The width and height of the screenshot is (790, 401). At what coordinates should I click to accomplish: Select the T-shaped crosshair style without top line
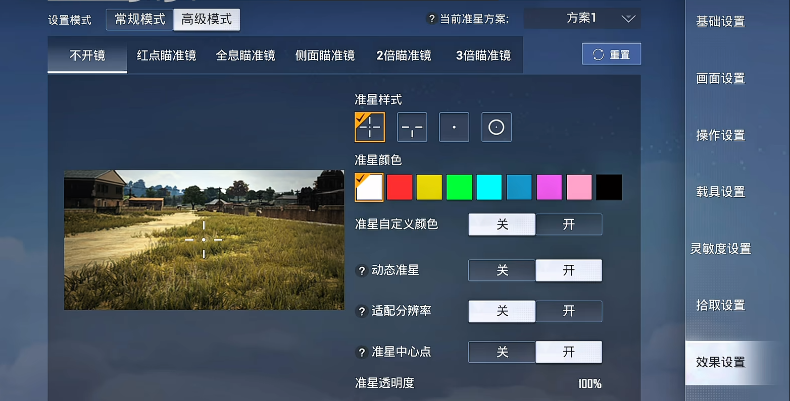coord(412,127)
